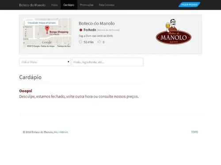Screen dimensions: 221x165
Task: Click the Boteco do Manolo heading
Action: point(97,23)
